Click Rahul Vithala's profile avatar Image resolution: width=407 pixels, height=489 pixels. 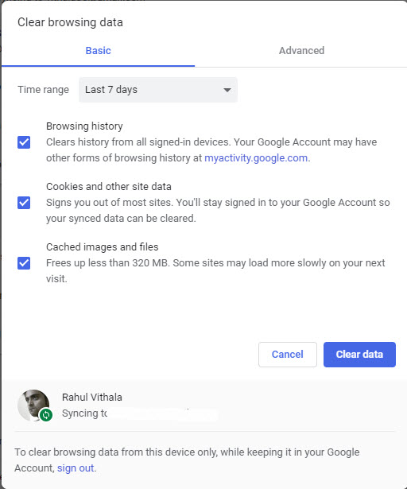(33, 405)
